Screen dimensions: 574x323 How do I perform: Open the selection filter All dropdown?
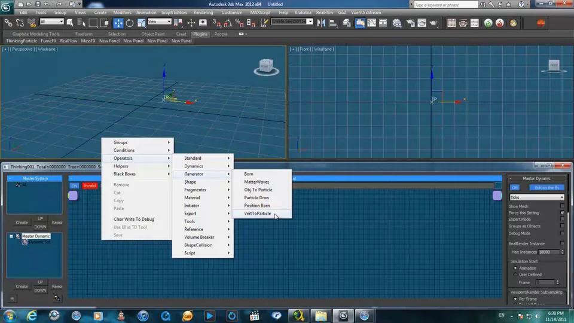[51, 22]
